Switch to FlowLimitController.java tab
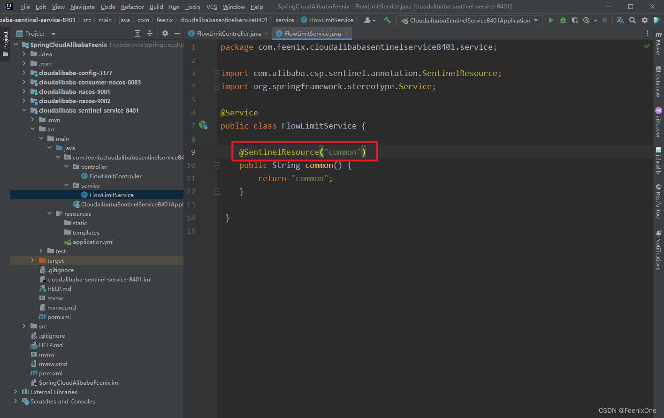The height and width of the screenshot is (418, 664). [229, 33]
